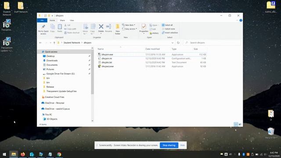Screen dimensions: 281x158
Task: Open the Recycle Bin desktop icon
Action: (x=271, y=133)
